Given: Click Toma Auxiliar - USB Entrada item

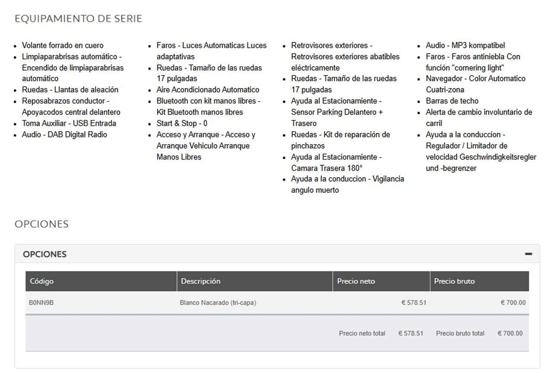Looking at the screenshot, I should [x=69, y=123].
